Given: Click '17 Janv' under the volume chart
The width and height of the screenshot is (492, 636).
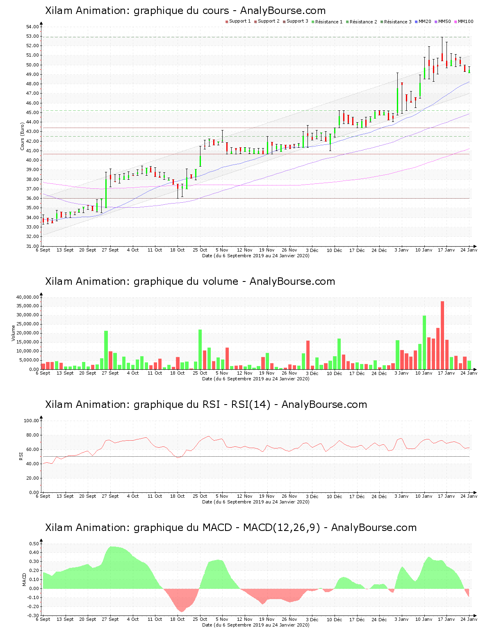Looking at the screenshot, I should coord(446,373).
